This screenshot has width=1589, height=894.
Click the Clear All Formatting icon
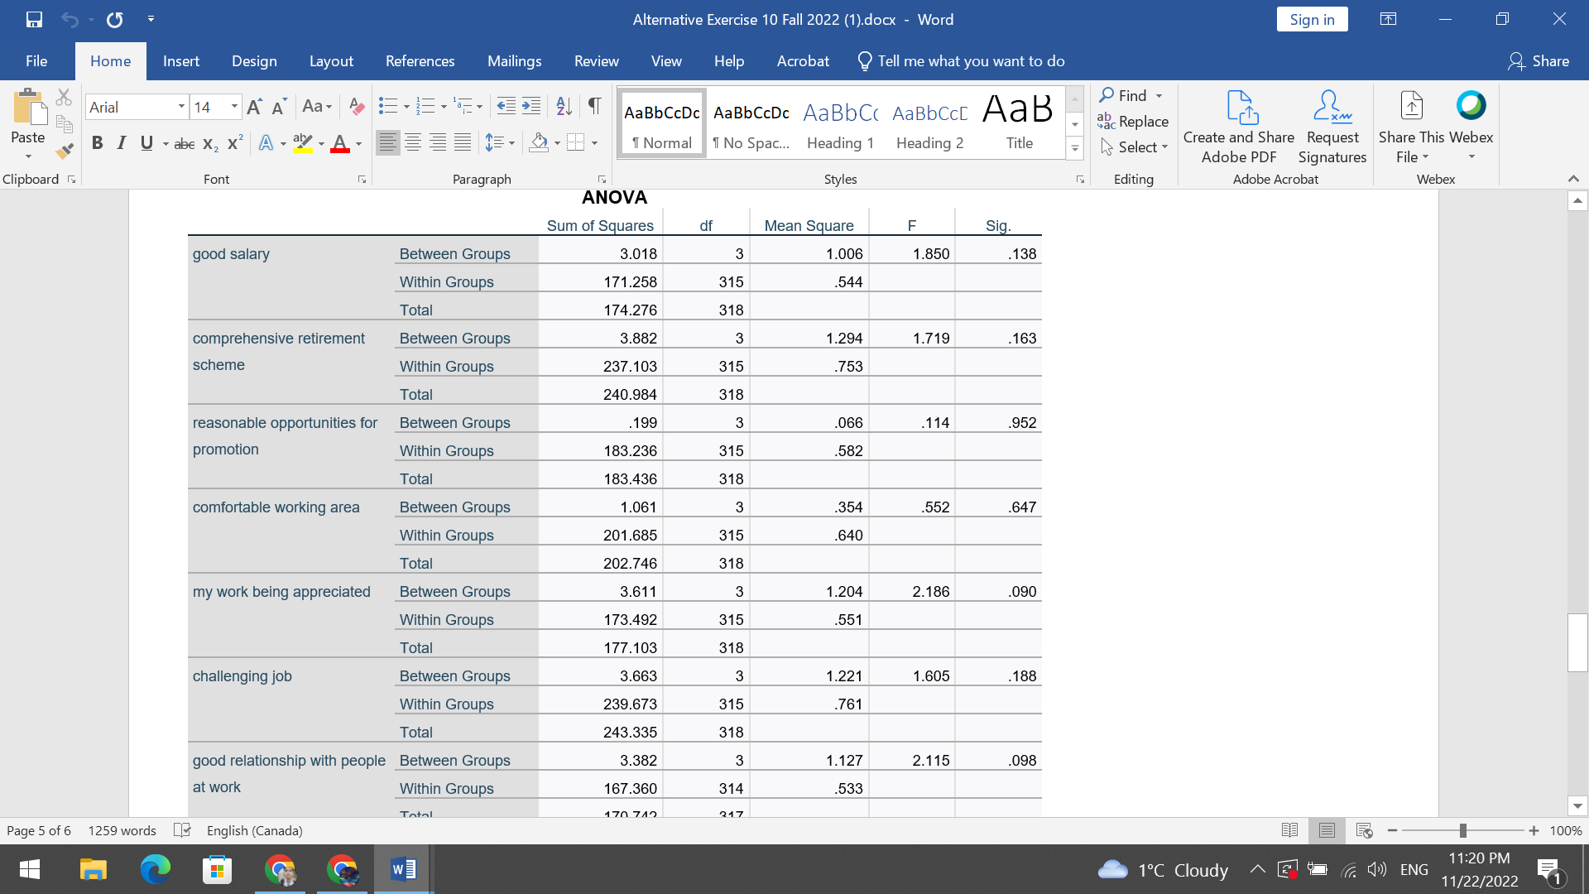(x=357, y=106)
